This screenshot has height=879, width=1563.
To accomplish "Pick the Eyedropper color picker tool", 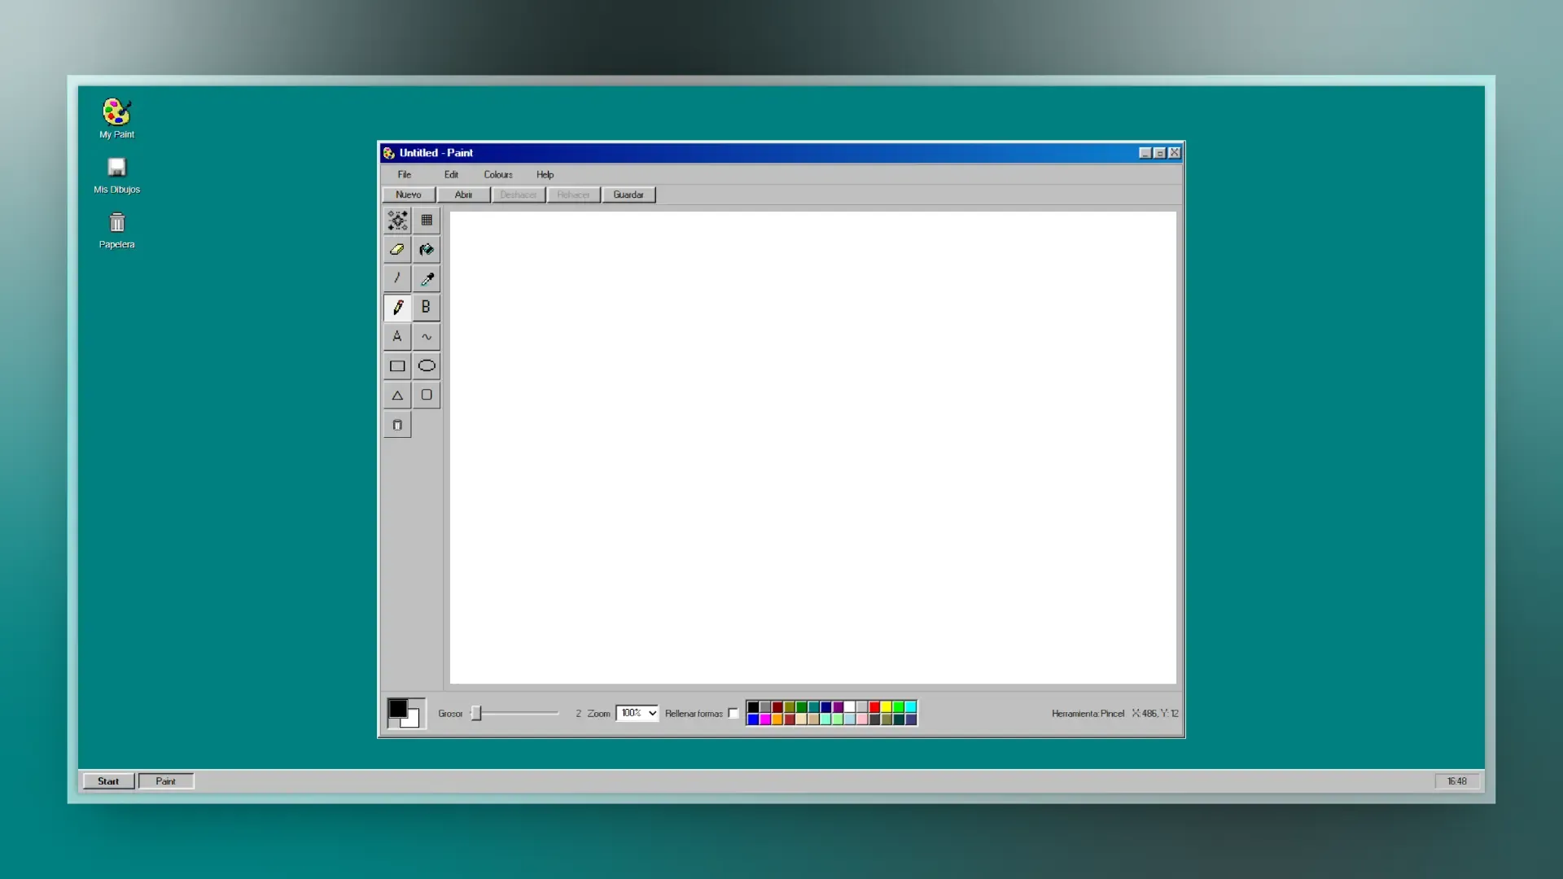I will [426, 278].
